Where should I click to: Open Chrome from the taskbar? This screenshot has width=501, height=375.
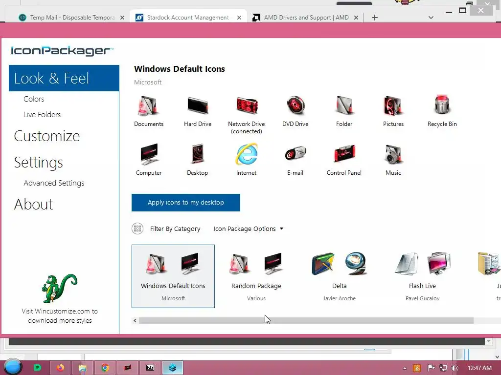pos(105,368)
